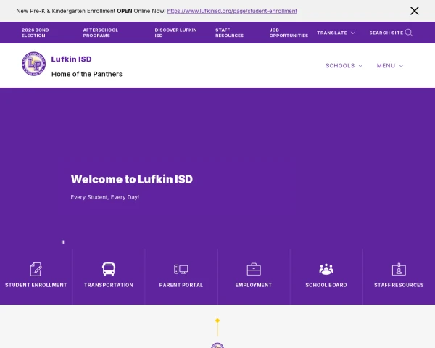Go to Afterschool Programs
Image resolution: width=435 pixels, height=348 pixels.
pyautogui.click(x=101, y=33)
